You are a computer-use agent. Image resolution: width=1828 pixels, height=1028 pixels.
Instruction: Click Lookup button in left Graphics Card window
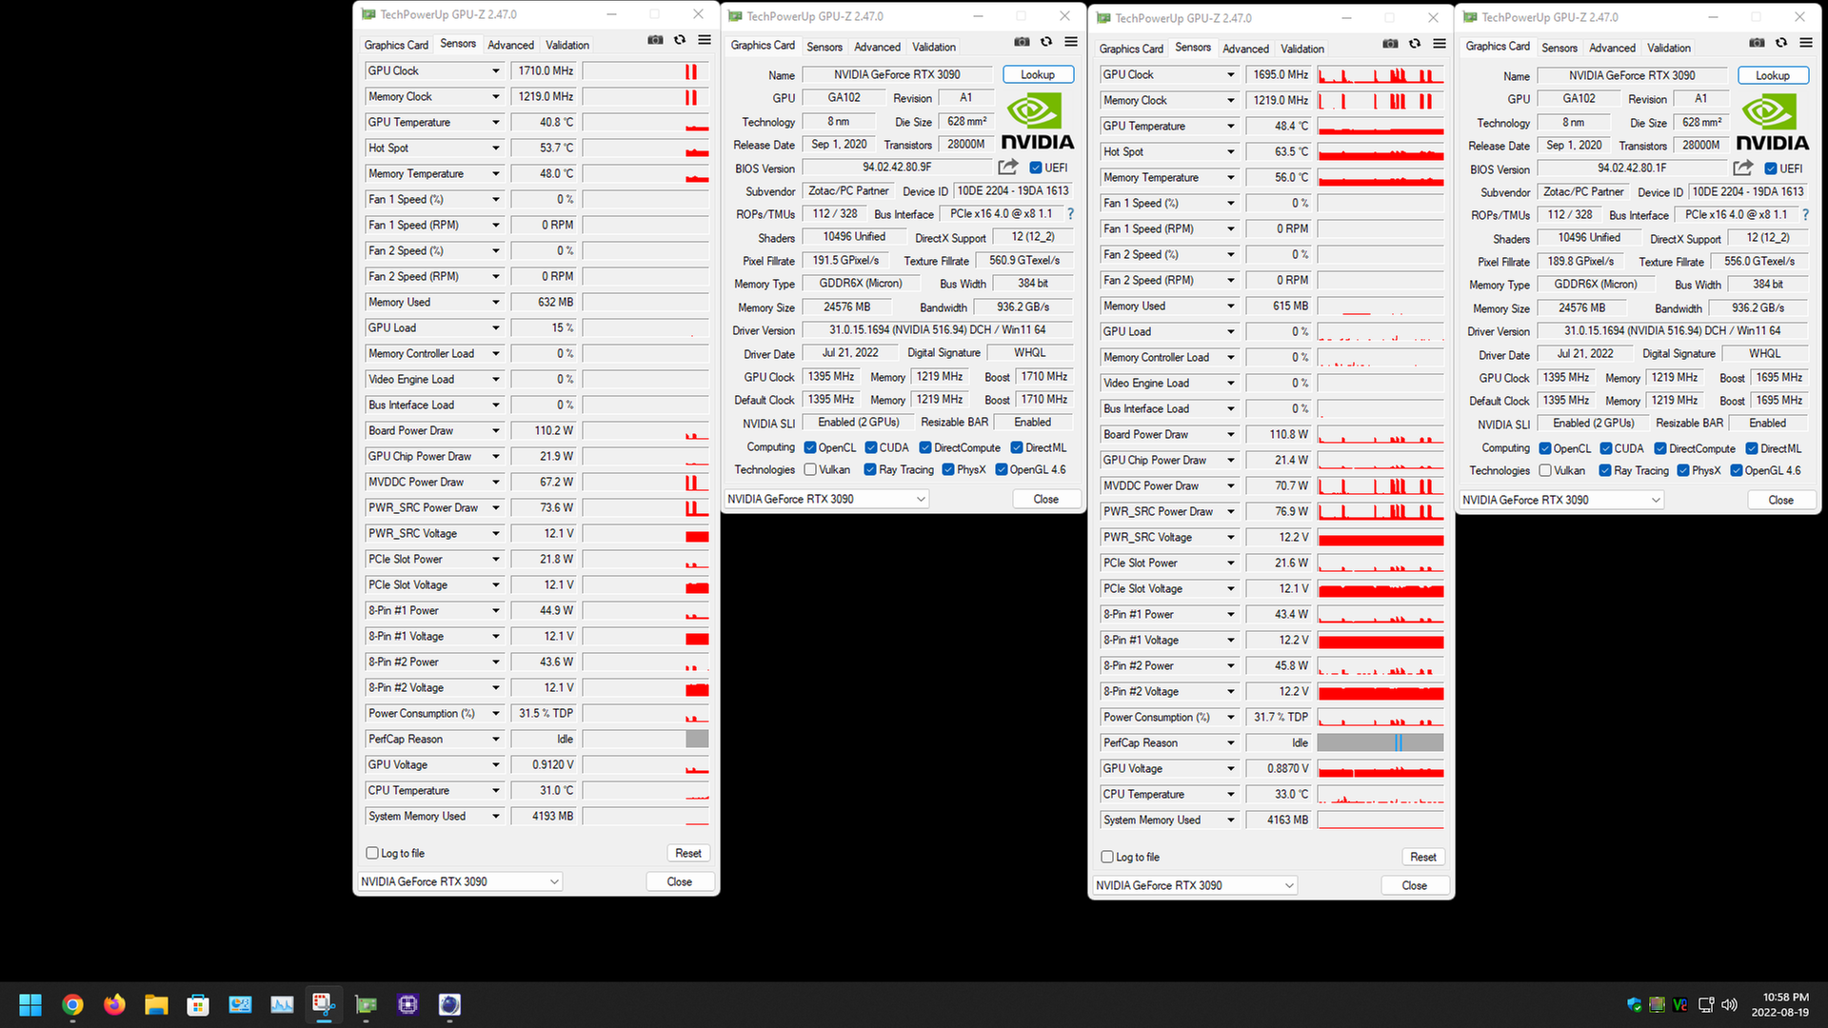tap(1038, 74)
